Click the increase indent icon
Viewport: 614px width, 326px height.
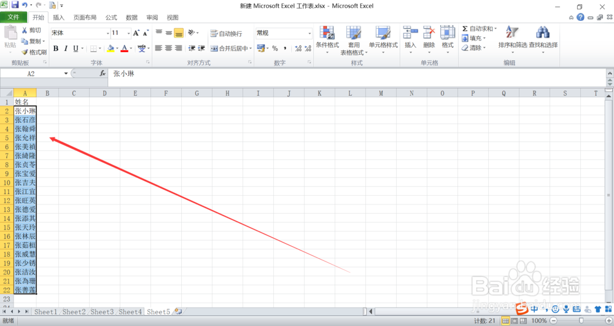tap(201, 48)
